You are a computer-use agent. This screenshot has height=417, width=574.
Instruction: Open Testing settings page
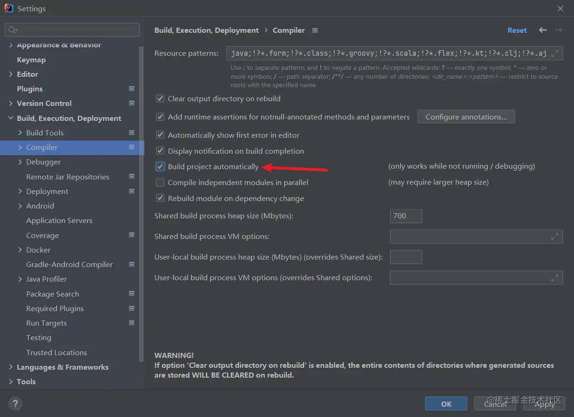pos(39,337)
